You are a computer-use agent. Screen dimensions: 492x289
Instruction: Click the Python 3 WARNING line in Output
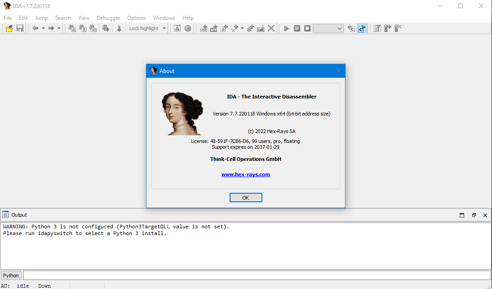(x=116, y=227)
